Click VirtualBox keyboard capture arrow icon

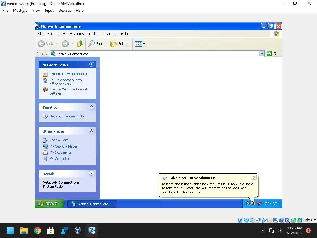[299, 220]
